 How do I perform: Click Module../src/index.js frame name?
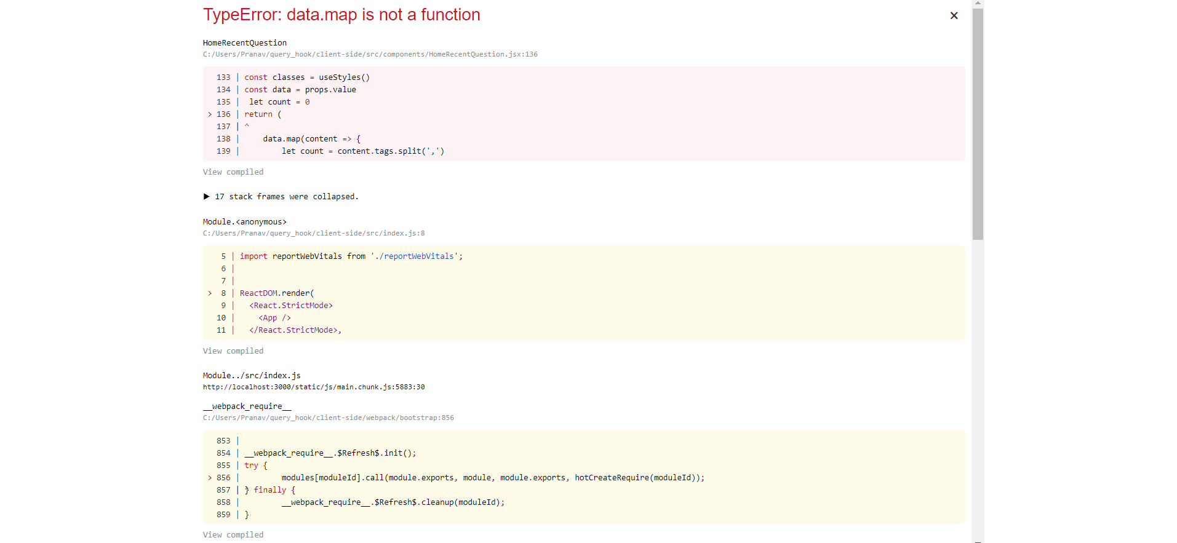(x=252, y=376)
